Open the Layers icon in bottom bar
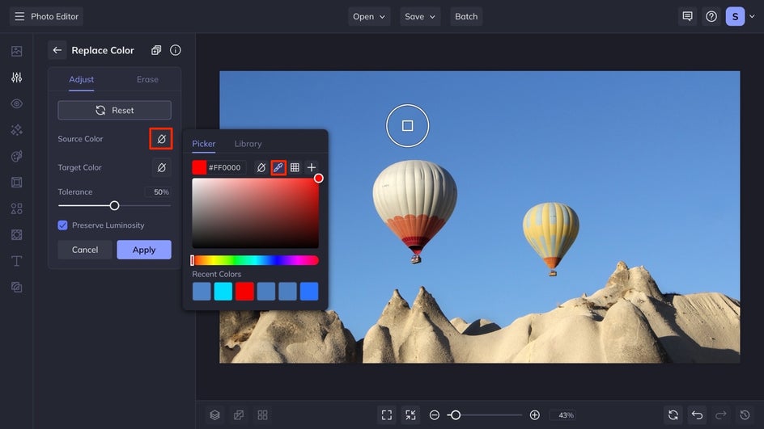This screenshot has height=429, width=764. pos(214,414)
